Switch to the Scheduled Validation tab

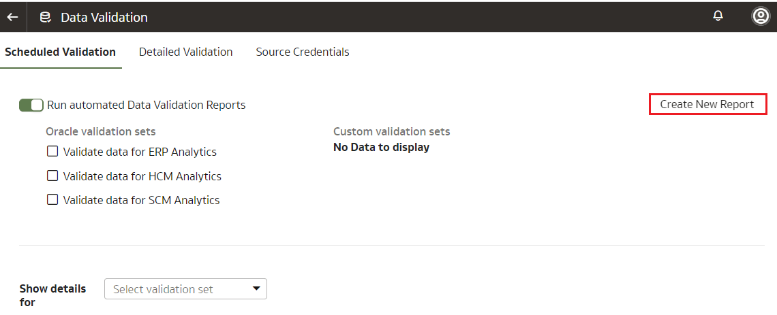60,52
